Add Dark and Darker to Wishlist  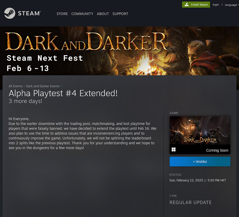[200, 162]
